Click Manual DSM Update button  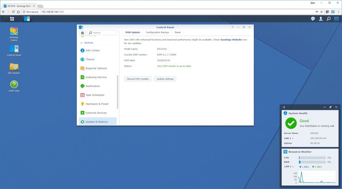pos(137,79)
